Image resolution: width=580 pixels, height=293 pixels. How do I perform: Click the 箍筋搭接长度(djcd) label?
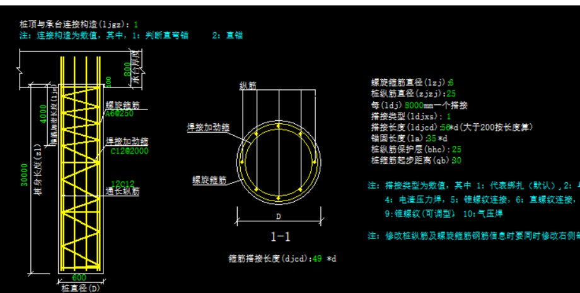270,258
